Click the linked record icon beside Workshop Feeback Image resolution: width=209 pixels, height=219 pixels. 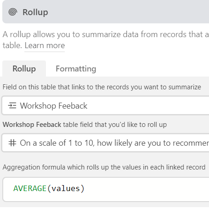[12, 105]
